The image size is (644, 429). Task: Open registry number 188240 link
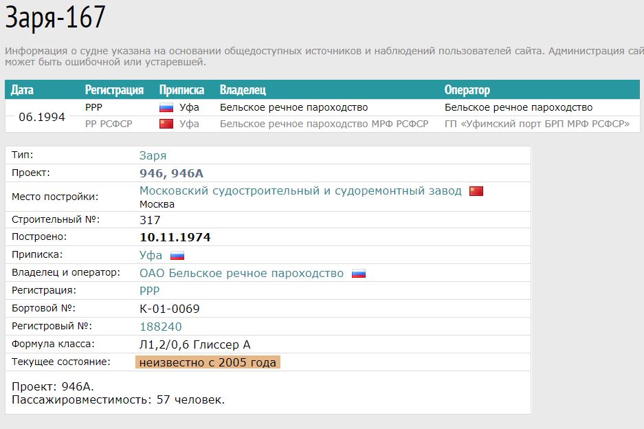coord(161,327)
